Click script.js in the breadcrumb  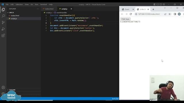pos(49,13)
